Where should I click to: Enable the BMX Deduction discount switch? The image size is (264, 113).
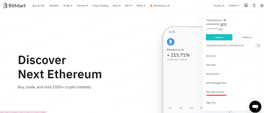point(257,45)
